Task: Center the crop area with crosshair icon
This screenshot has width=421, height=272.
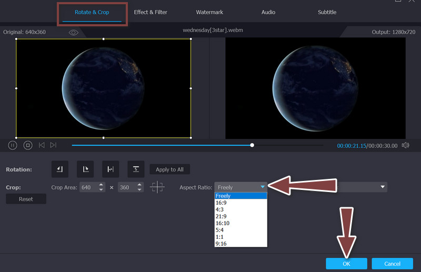Action: (157, 187)
